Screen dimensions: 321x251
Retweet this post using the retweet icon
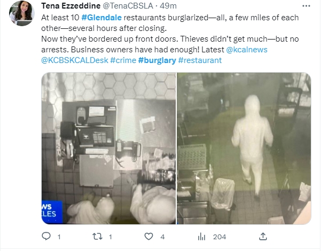[x=97, y=237]
